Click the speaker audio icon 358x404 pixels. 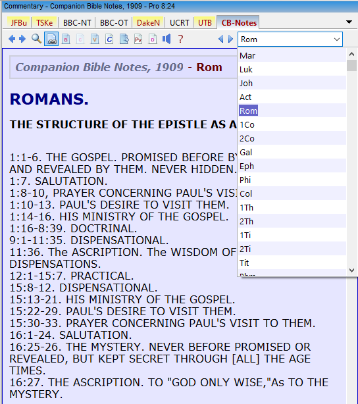pyautogui.click(x=166, y=39)
